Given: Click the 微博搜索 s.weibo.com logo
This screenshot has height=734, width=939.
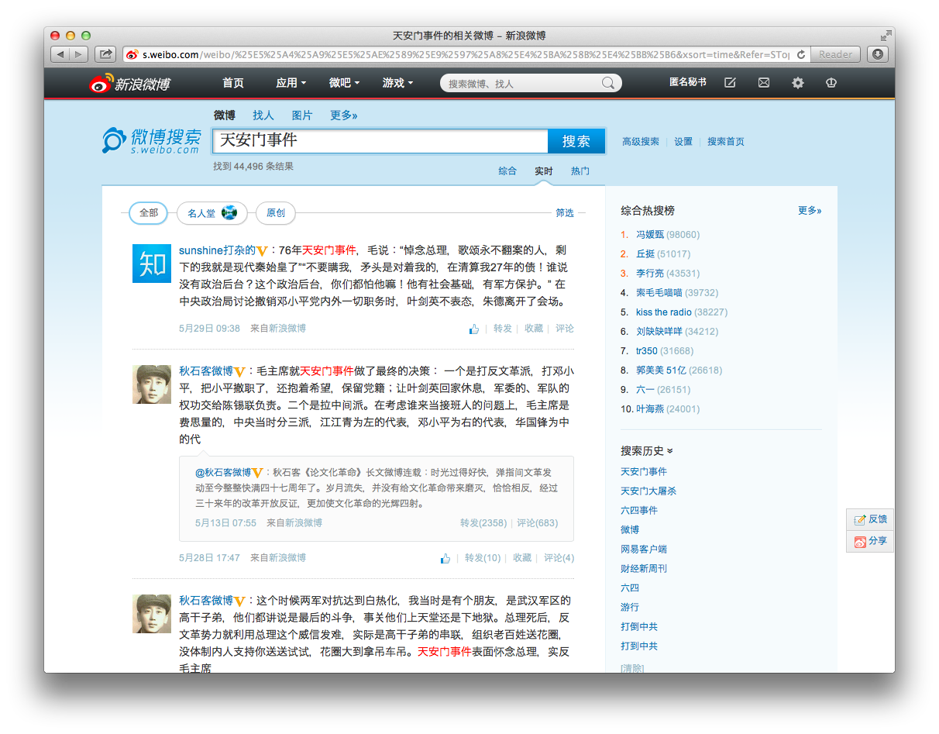Looking at the screenshot, I should point(152,140).
